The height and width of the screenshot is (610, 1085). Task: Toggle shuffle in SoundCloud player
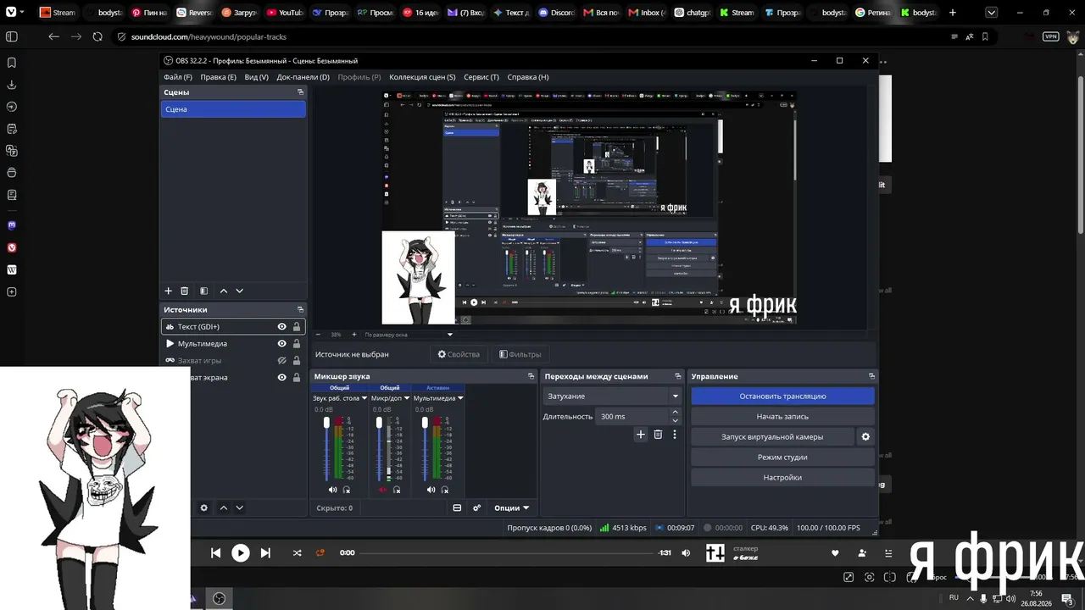click(x=297, y=552)
